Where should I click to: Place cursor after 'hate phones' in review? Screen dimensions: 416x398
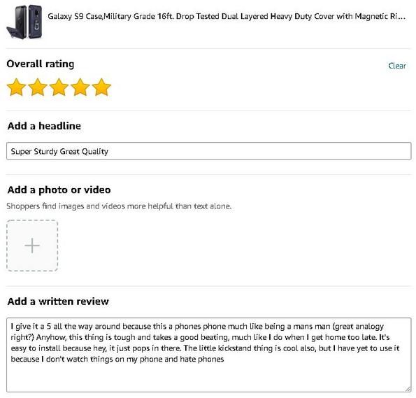tap(224, 360)
